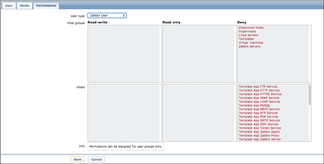This screenshot has height=164, width=324.
Task: Open the Media tab
Action: 24,5
